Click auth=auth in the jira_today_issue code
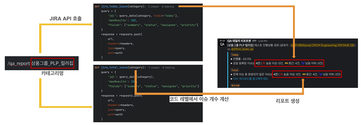 pyautogui.click(x=115, y=53)
